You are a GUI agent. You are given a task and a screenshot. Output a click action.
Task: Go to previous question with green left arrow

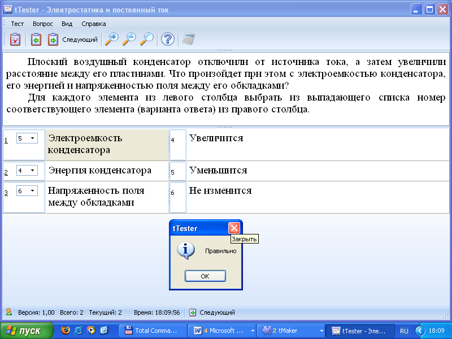[x=36, y=39]
